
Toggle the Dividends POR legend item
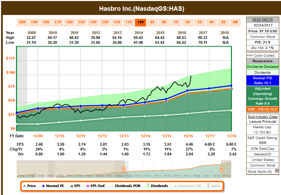pos(126,186)
